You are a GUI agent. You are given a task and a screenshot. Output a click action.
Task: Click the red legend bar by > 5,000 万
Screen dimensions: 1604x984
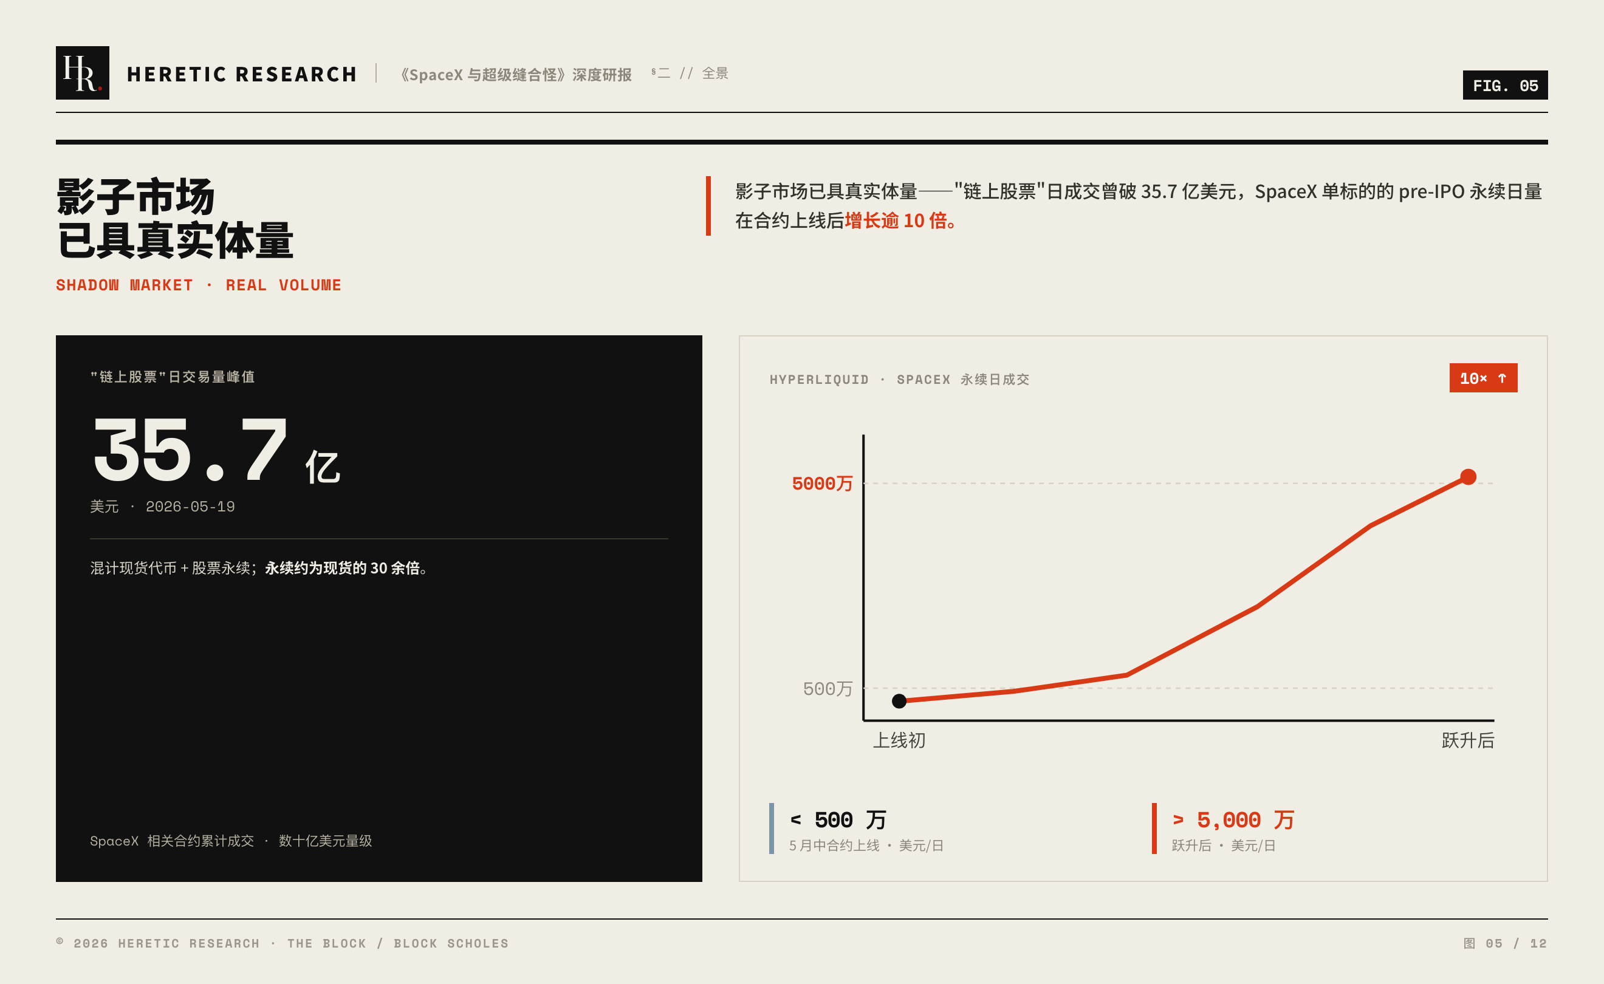coord(1154,829)
